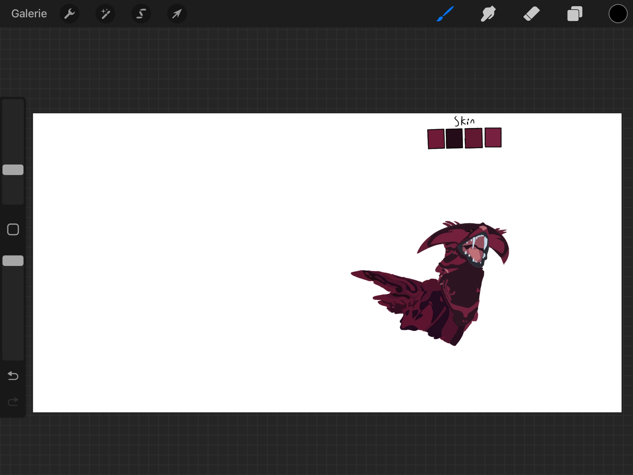Select the Eraser tool

(x=531, y=14)
